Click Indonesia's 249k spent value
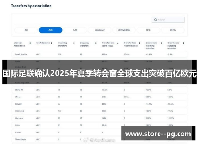The height and width of the screenshot is (144, 199). pyautogui.click(x=104, y=111)
